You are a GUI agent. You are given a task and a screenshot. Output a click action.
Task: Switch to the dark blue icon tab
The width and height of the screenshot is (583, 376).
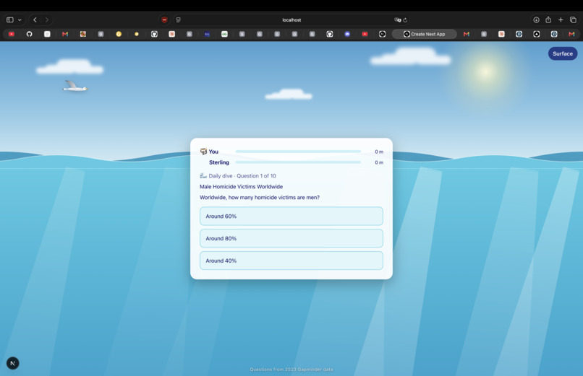point(207,34)
